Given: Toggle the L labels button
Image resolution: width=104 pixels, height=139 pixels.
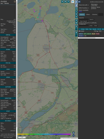Looking at the screenshot, I should [76, 12].
